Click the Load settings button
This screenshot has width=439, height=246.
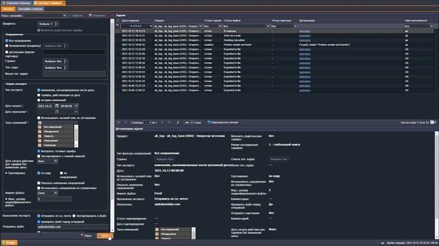(x=75, y=15)
